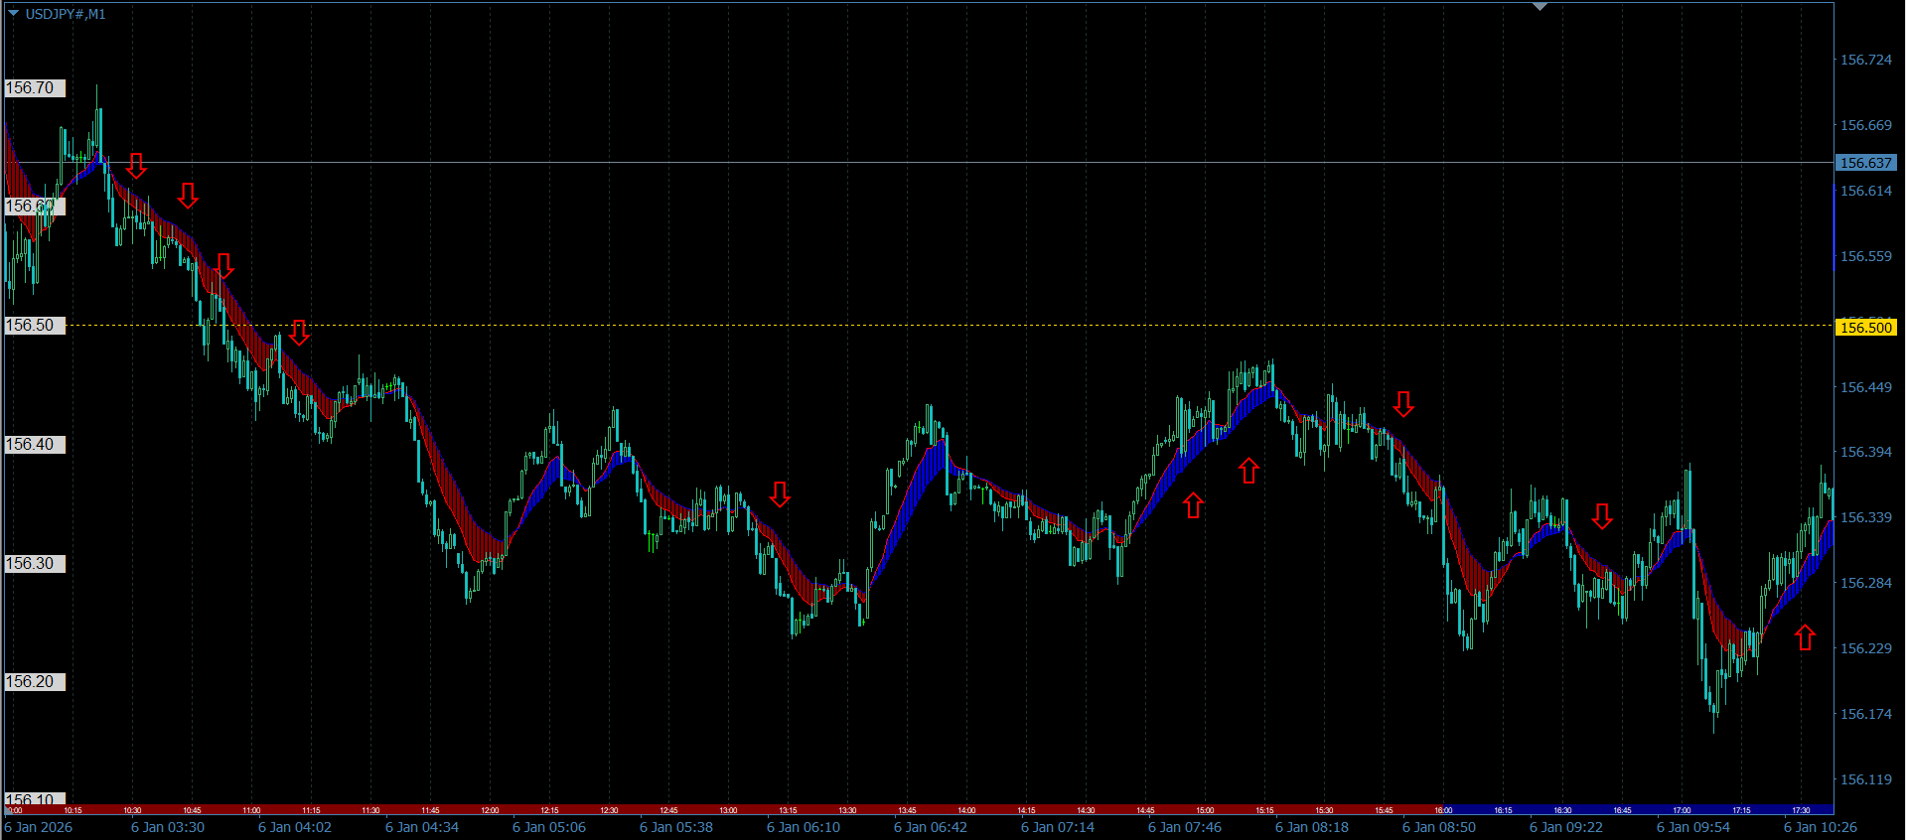1907x840 pixels.
Task: Select the red down arrow just below the 156.50 dotted line
Action: pyautogui.click(x=299, y=333)
